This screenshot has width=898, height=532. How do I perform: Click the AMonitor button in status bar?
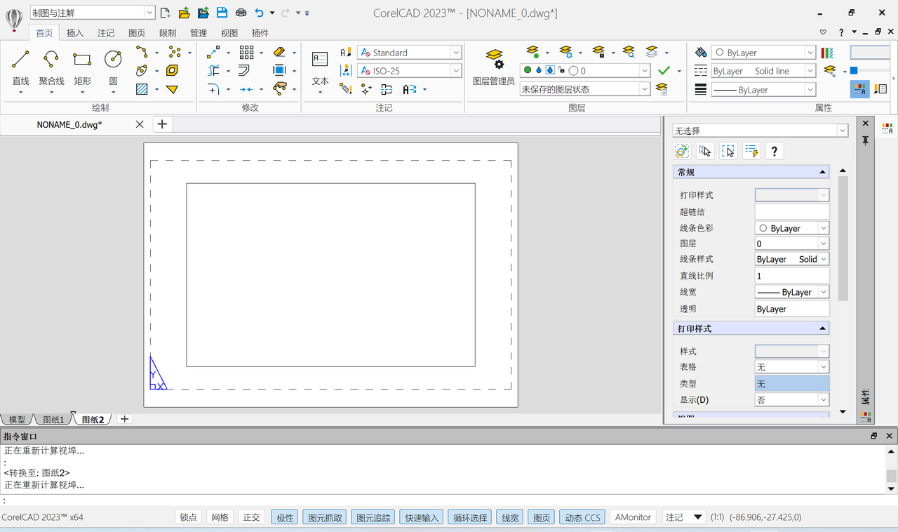[x=632, y=517]
